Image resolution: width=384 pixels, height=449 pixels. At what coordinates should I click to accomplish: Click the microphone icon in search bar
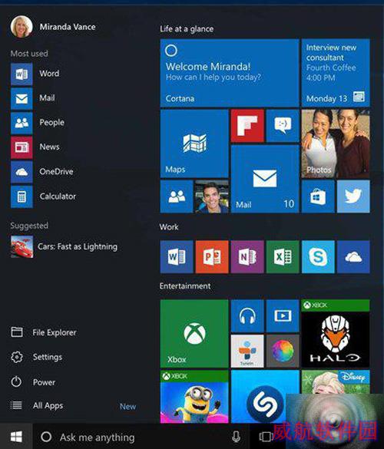tap(236, 437)
